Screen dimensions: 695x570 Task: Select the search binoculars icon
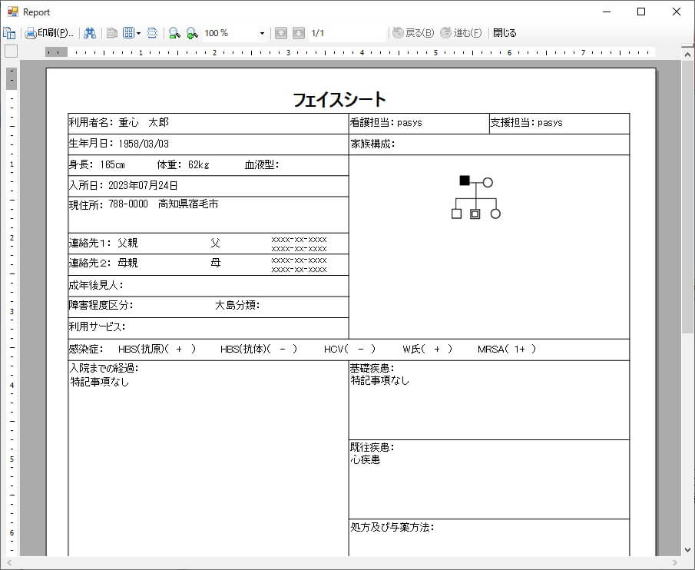point(90,33)
